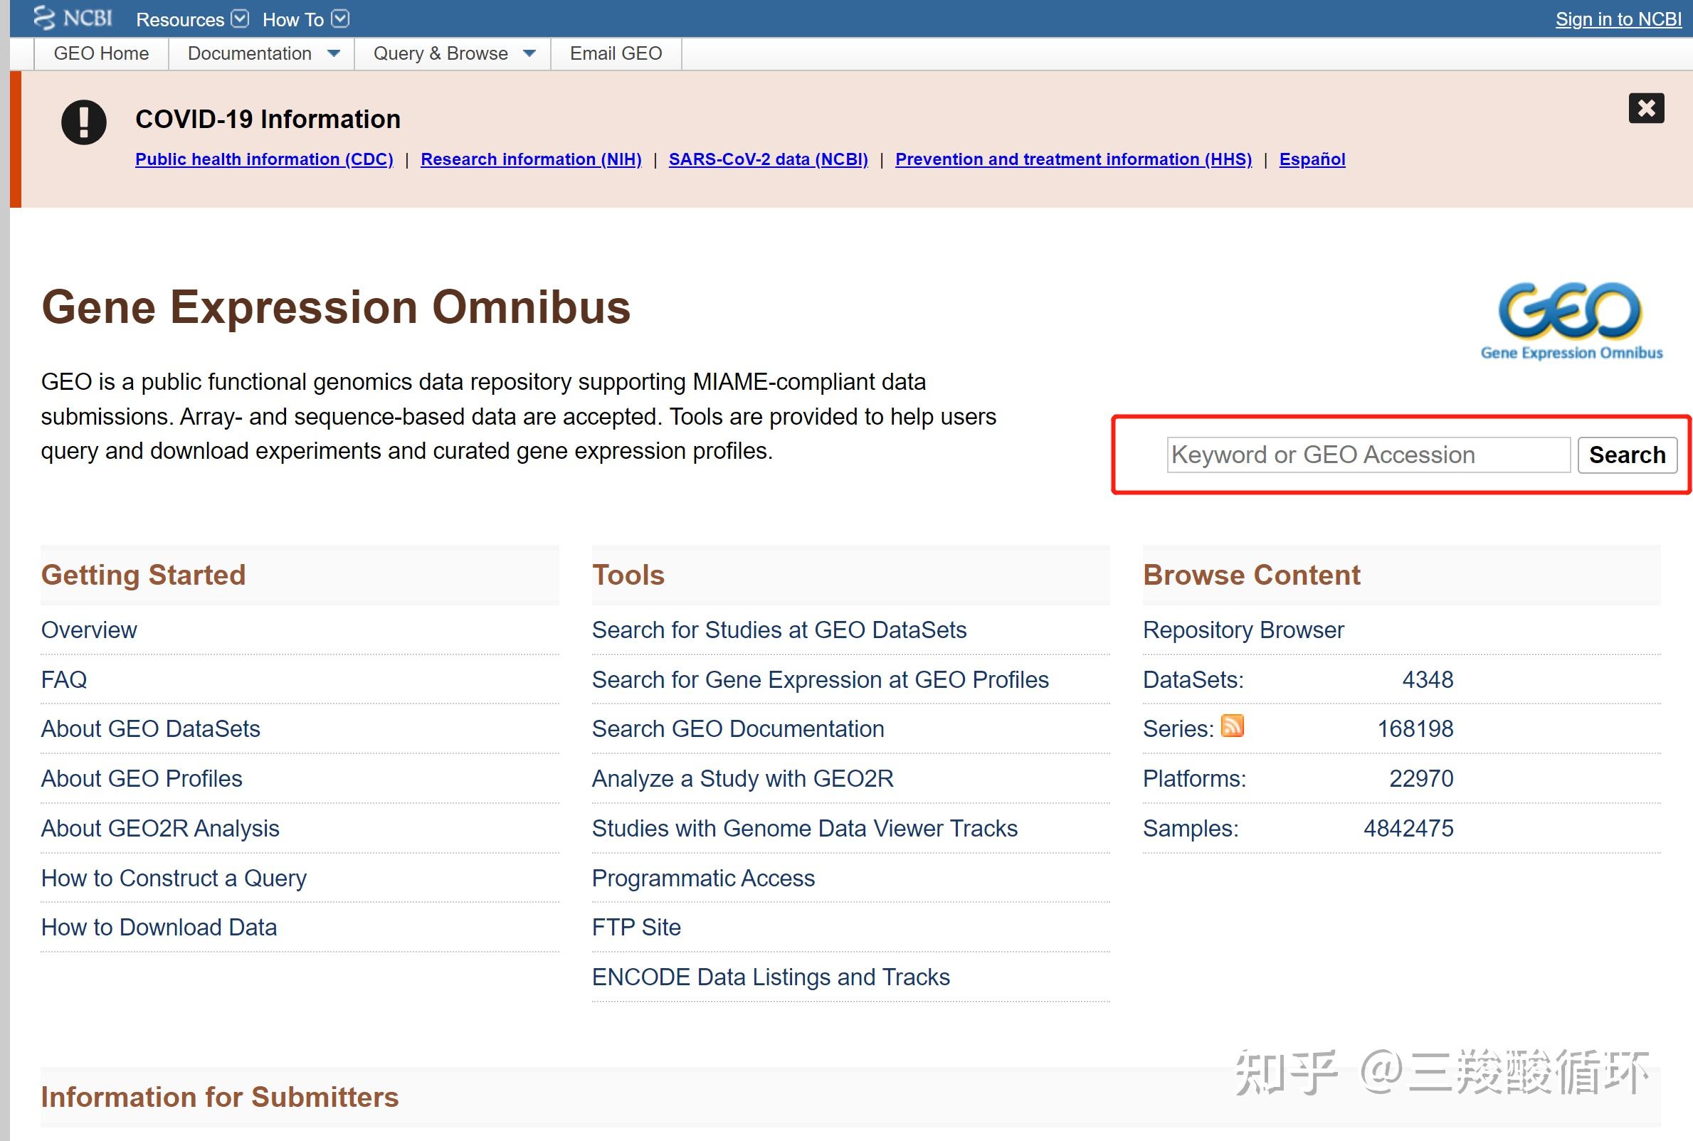Select the Email GEO menu item

[616, 54]
